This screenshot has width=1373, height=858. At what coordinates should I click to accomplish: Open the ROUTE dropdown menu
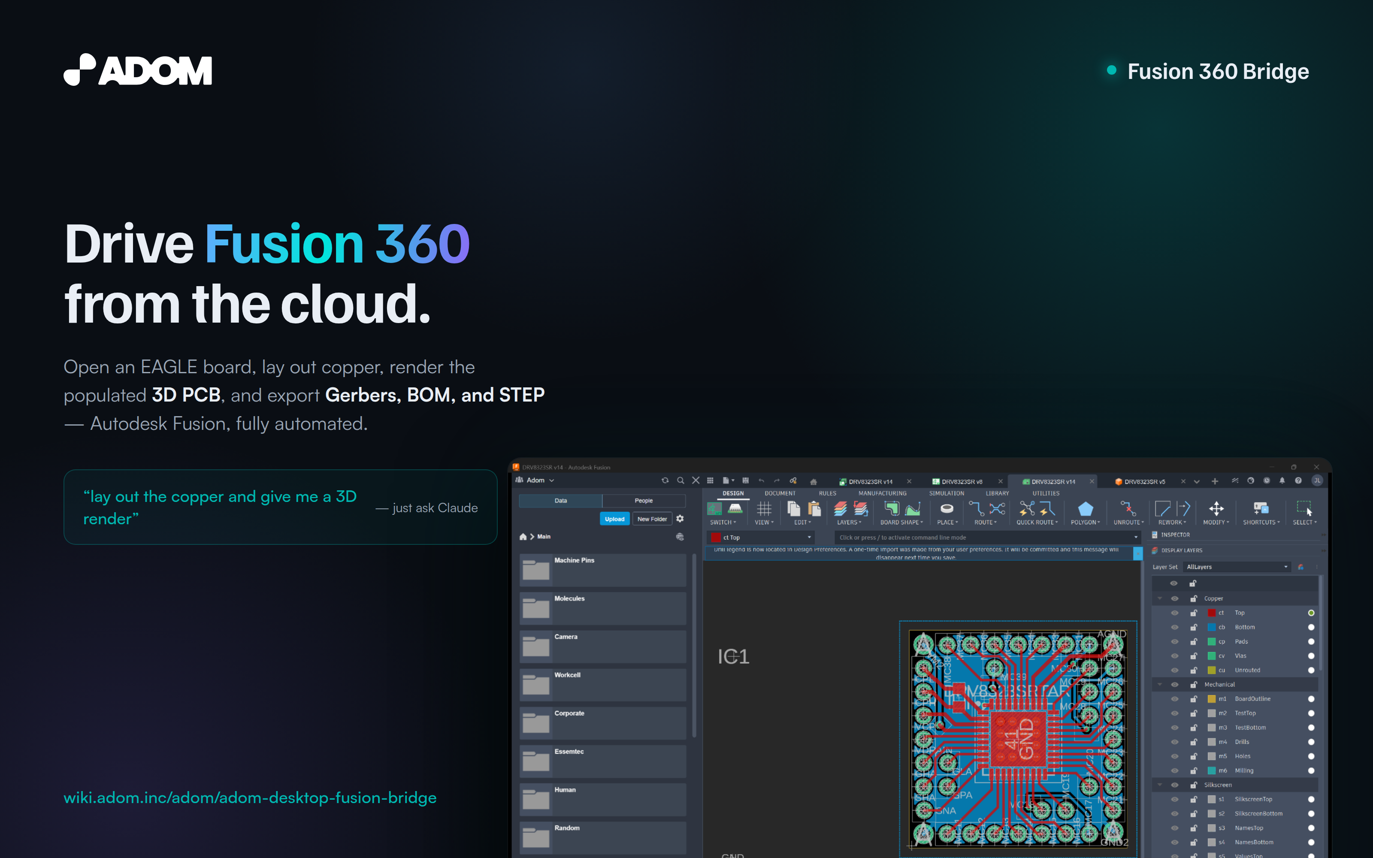click(x=986, y=523)
